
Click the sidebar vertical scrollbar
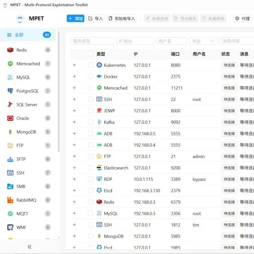pyautogui.click(x=59, y=92)
